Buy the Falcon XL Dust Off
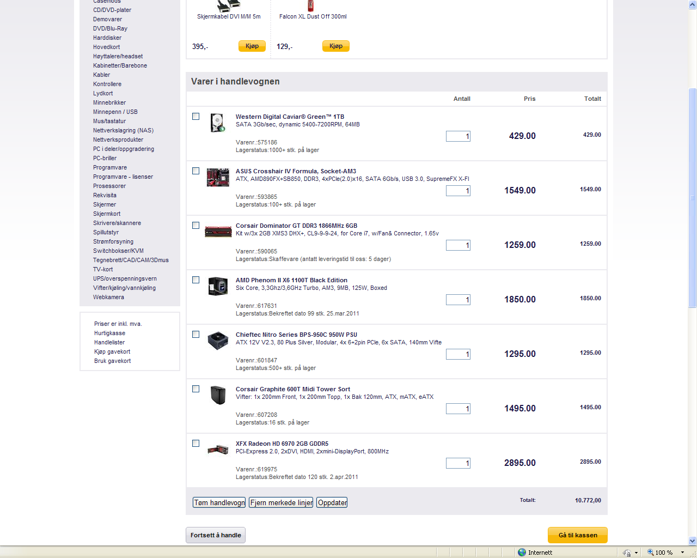The image size is (697, 558). click(x=336, y=46)
